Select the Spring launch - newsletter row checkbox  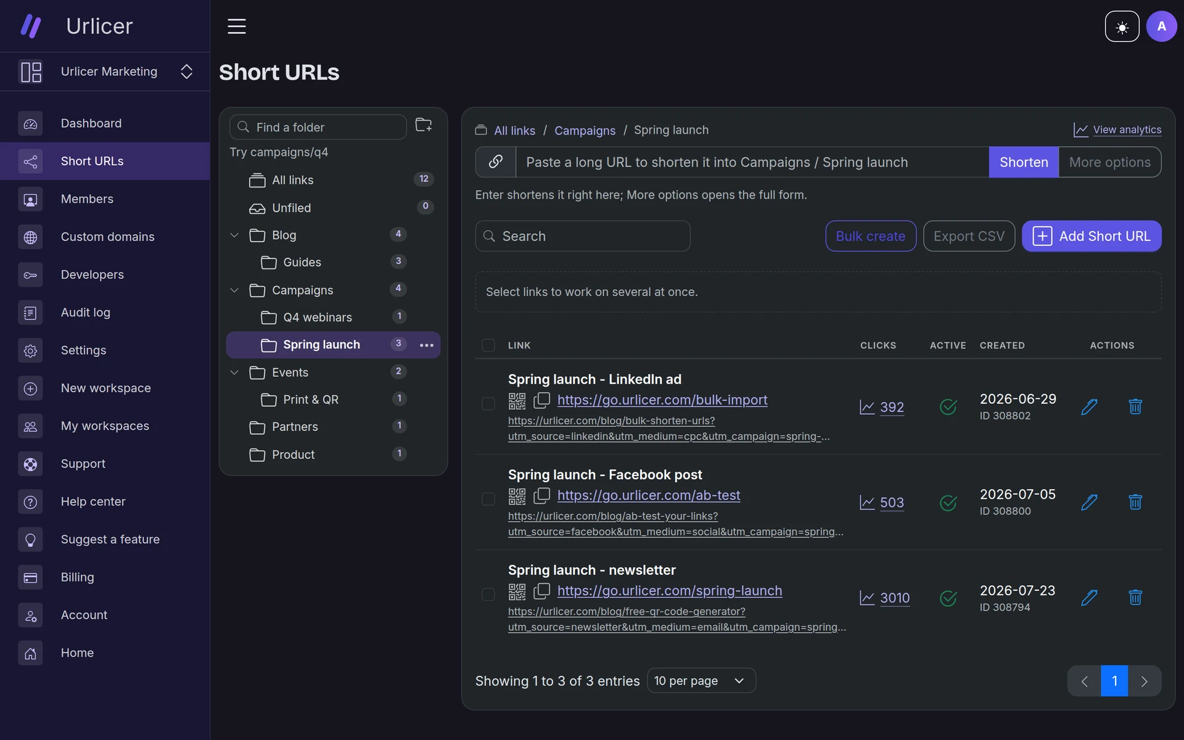[488, 594]
